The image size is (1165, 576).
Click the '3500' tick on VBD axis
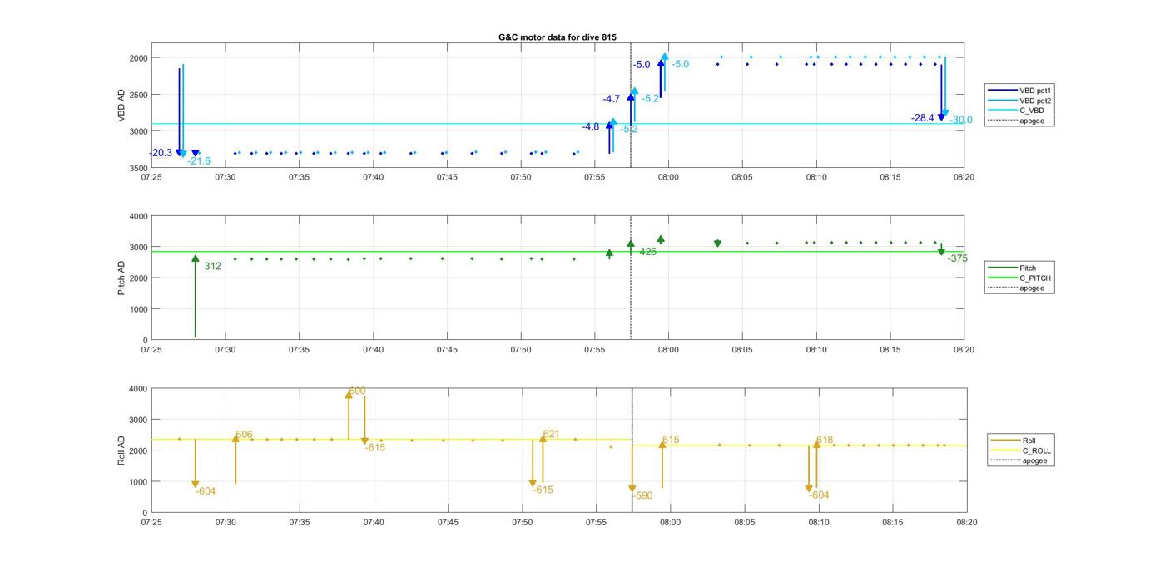point(137,168)
